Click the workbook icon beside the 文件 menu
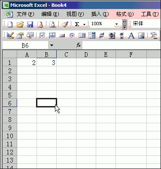The width and height of the screenshot is (161, 169). click(9, 14)
